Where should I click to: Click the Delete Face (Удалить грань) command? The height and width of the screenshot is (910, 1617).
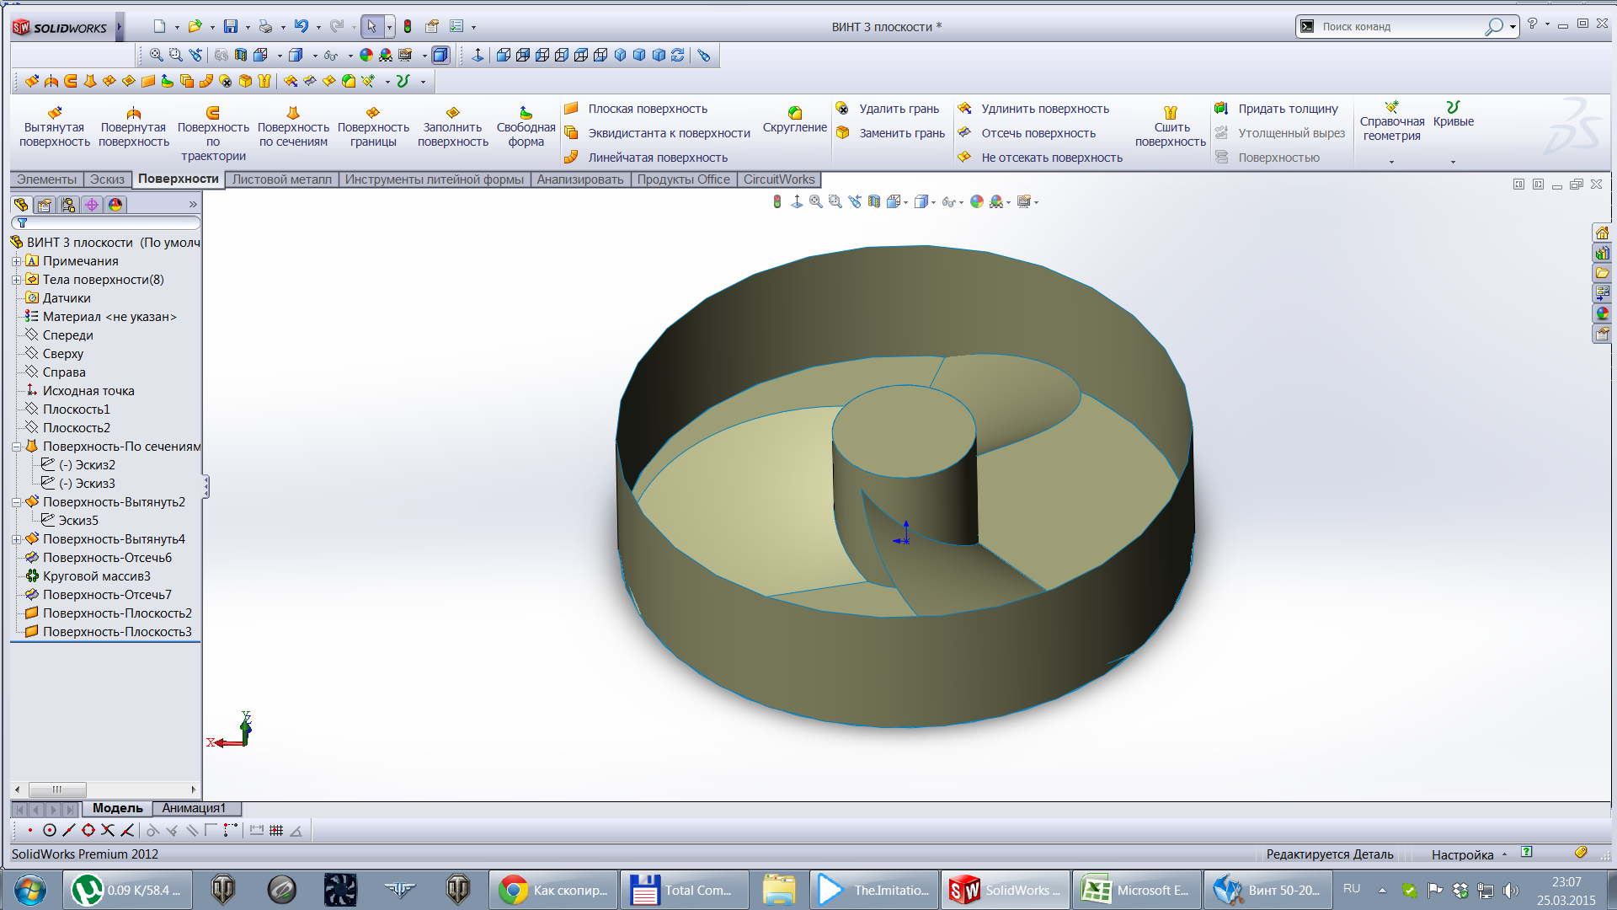(x=898, y=109)
